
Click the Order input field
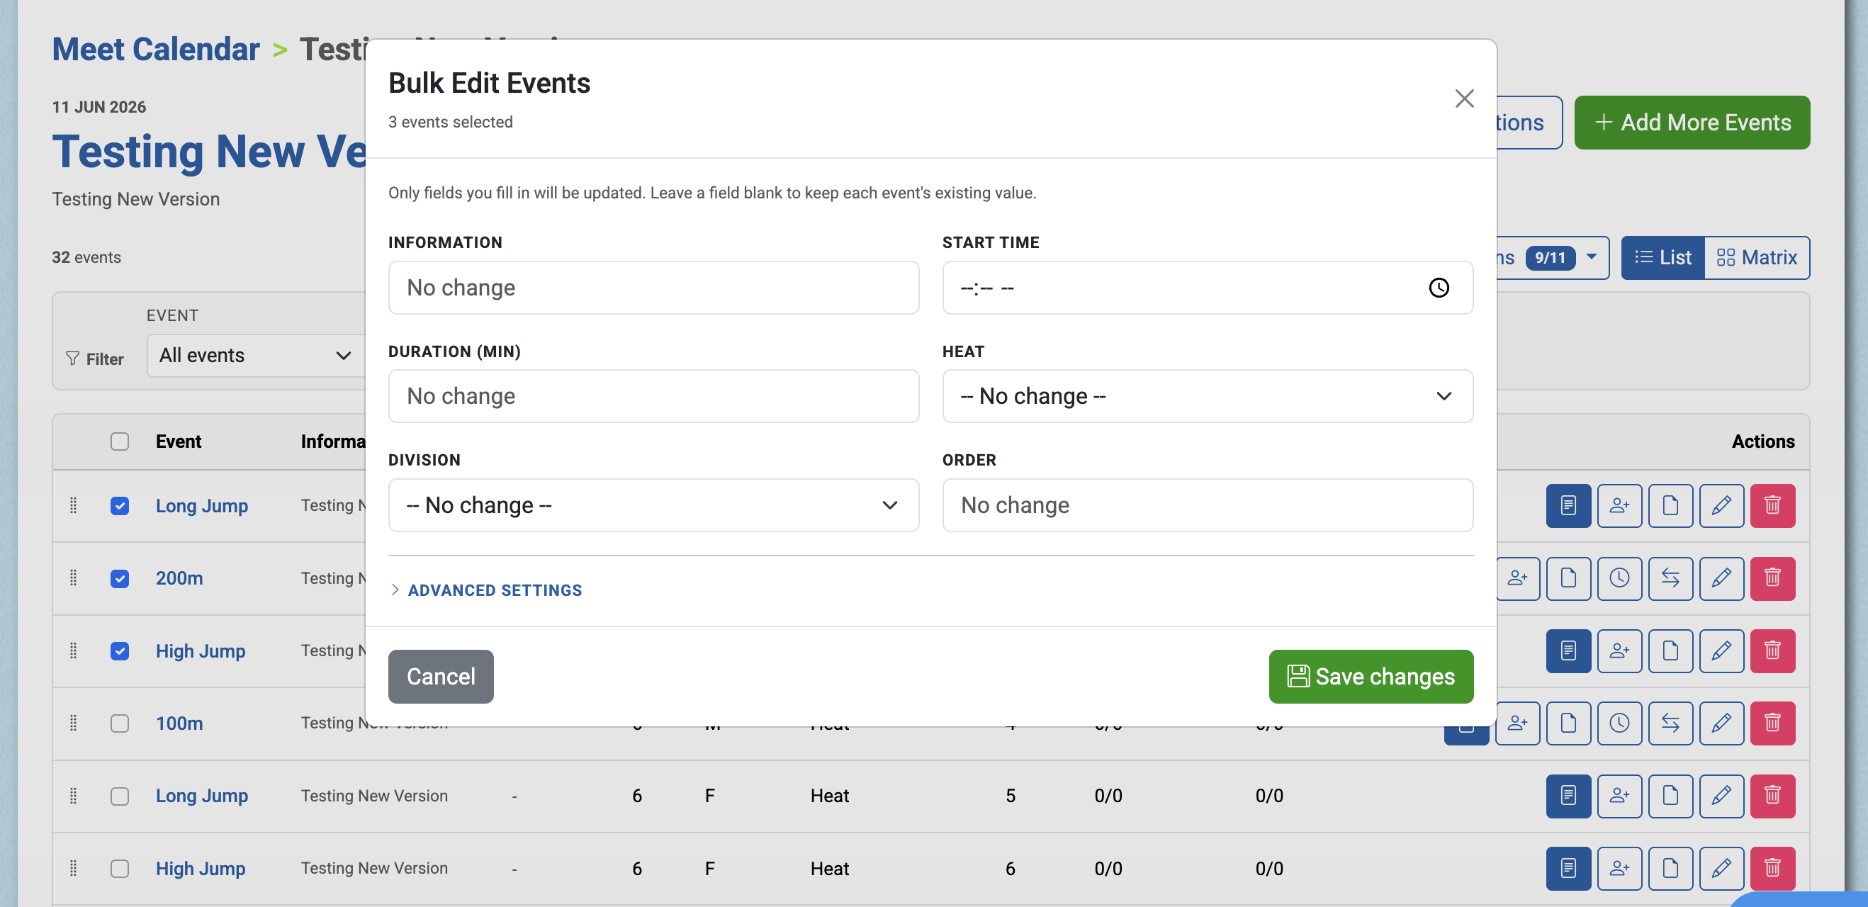1208,505
